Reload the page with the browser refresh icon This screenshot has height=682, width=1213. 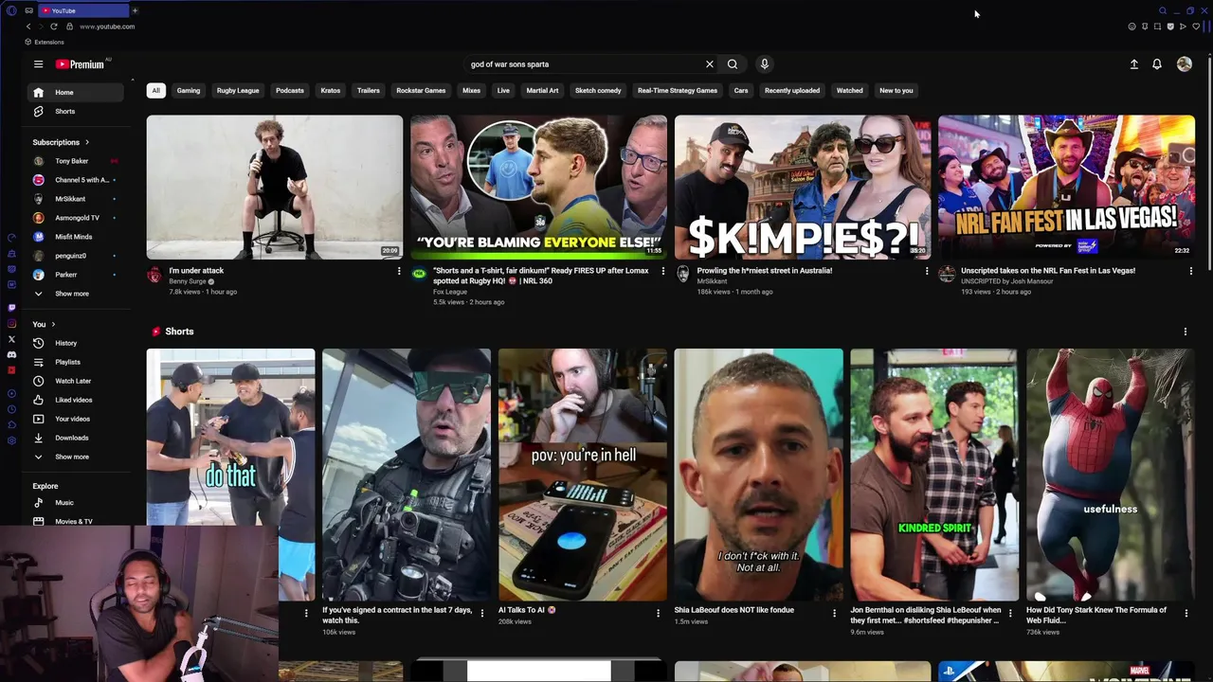coord(53,27)
